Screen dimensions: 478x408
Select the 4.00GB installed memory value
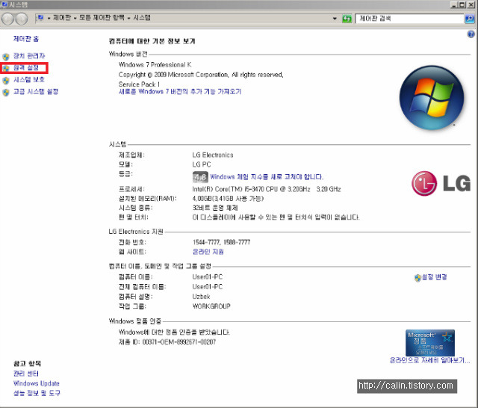[228, 199]
